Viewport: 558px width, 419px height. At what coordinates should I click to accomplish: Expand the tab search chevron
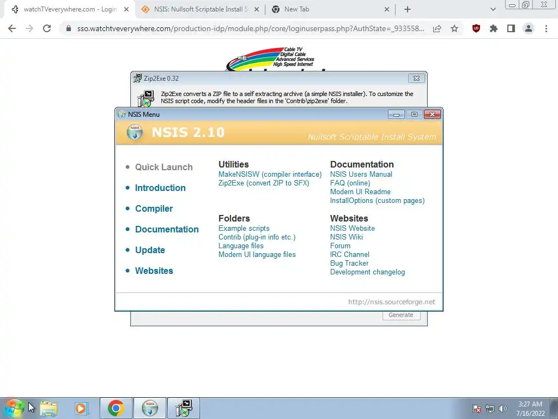click(493, 9)
